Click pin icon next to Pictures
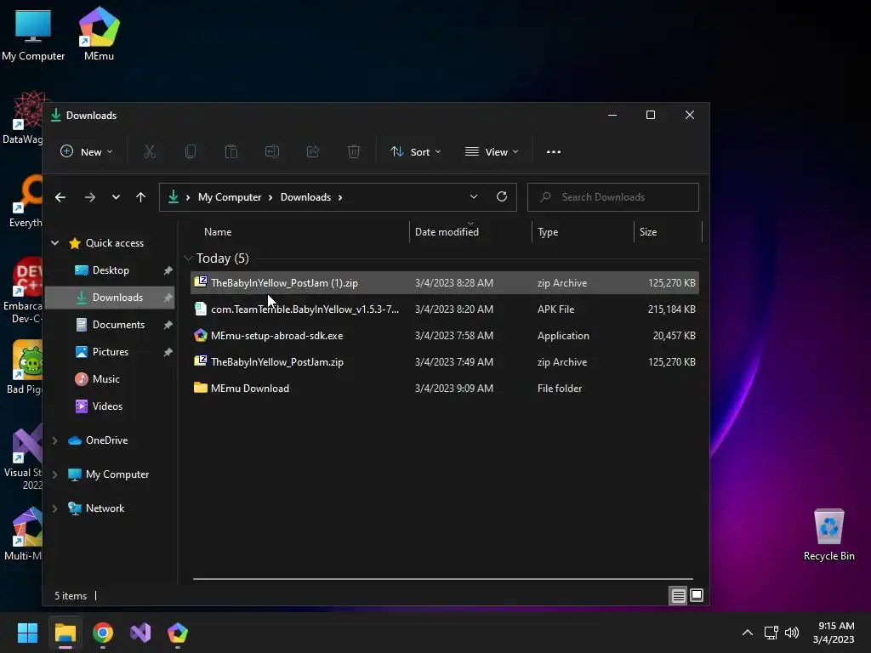The width and height of the screenshot is (871, 653). coord(168,352)
